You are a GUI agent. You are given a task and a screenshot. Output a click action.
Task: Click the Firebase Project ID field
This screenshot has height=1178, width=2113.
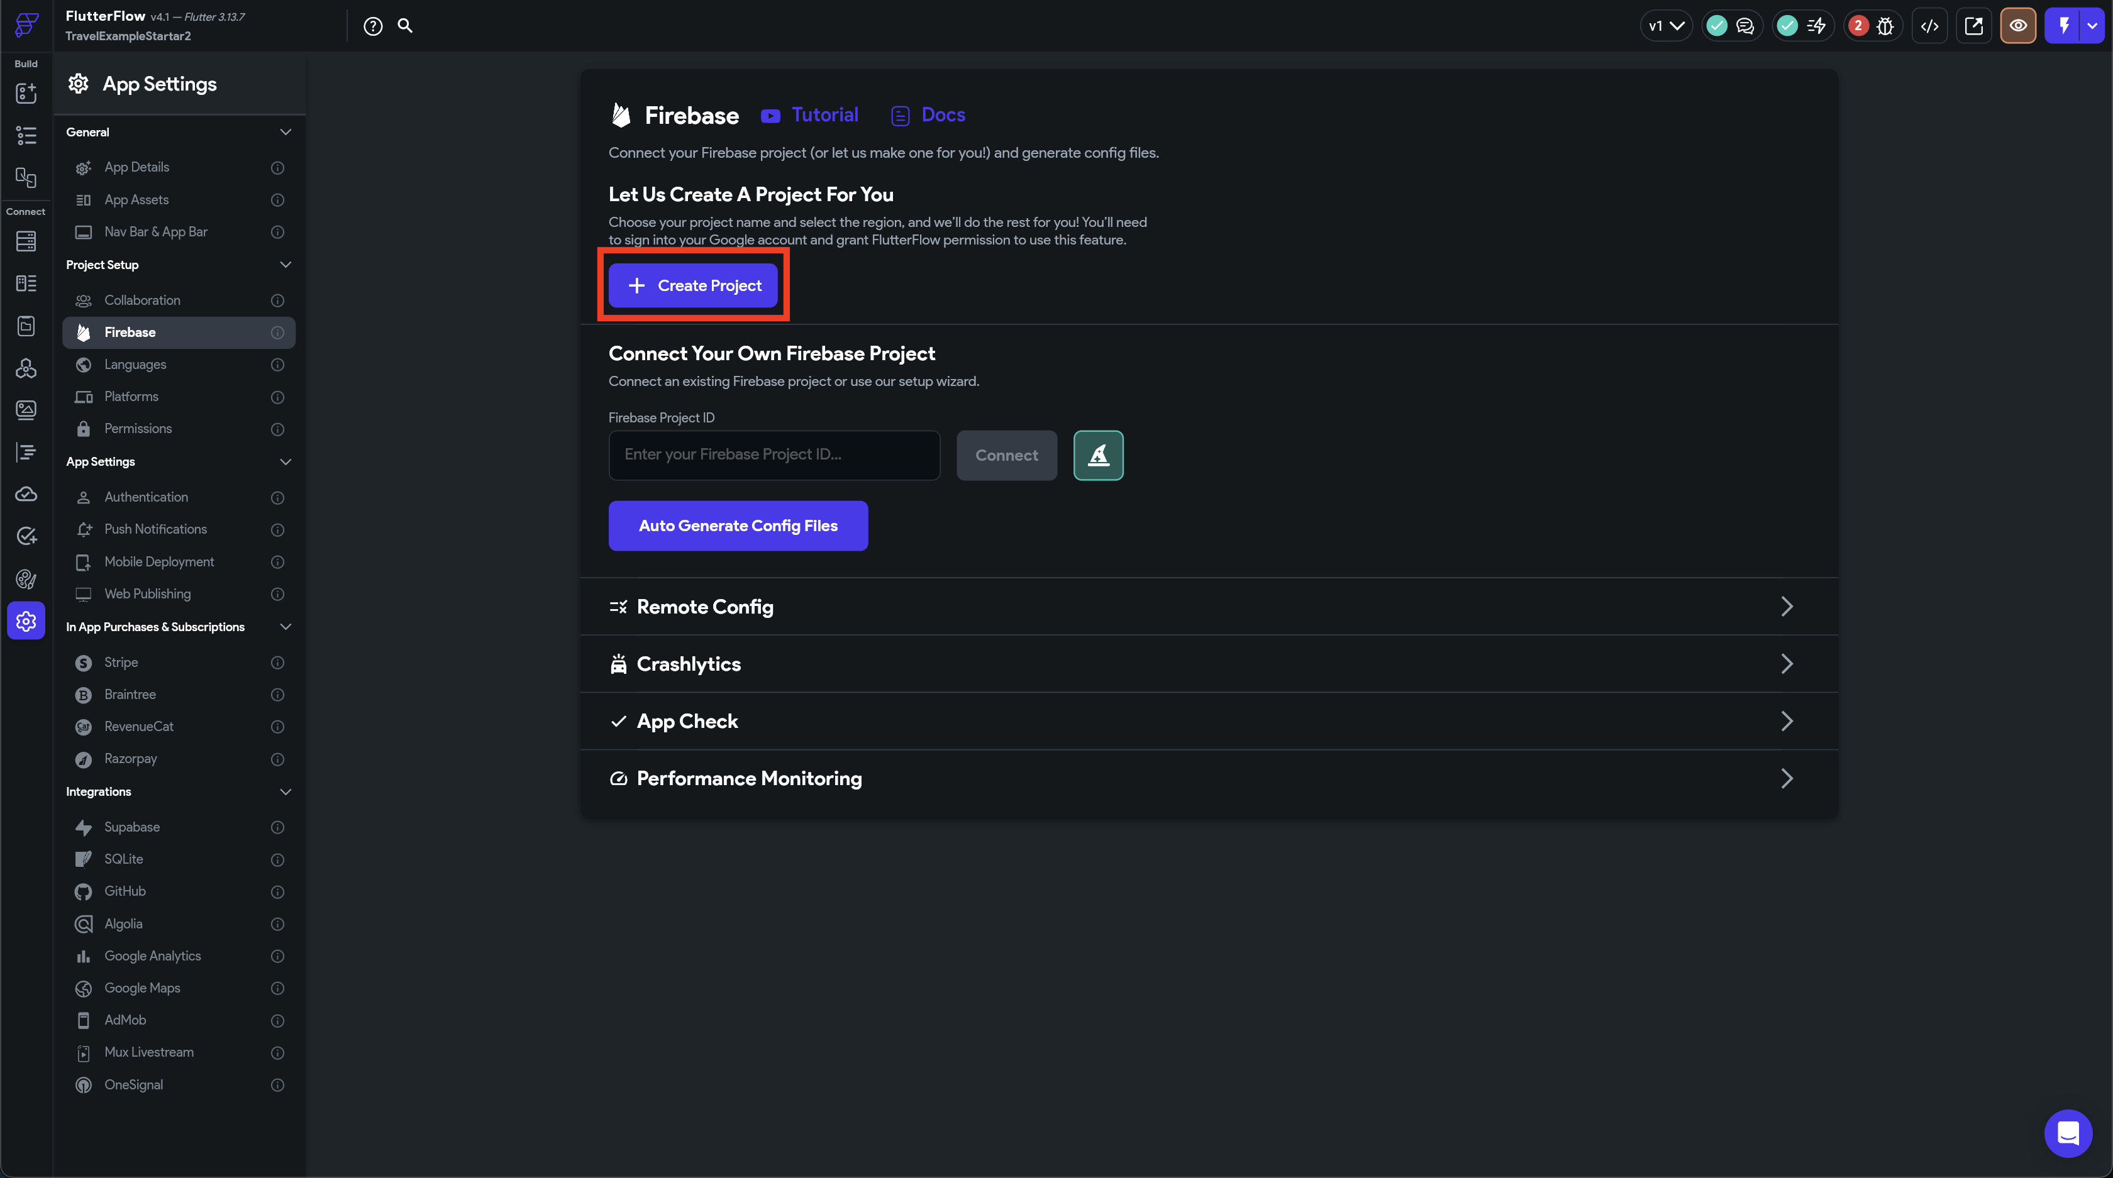tap(774, 455)
